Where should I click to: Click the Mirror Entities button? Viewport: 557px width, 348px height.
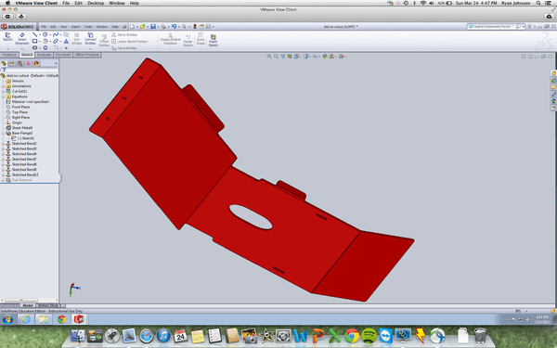(124, 35)
